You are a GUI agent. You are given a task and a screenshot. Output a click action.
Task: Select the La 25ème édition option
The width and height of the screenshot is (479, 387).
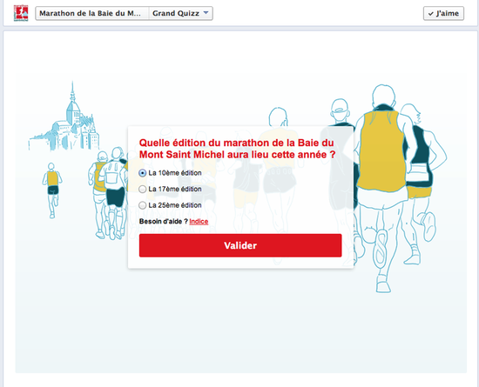coord(142,205)
